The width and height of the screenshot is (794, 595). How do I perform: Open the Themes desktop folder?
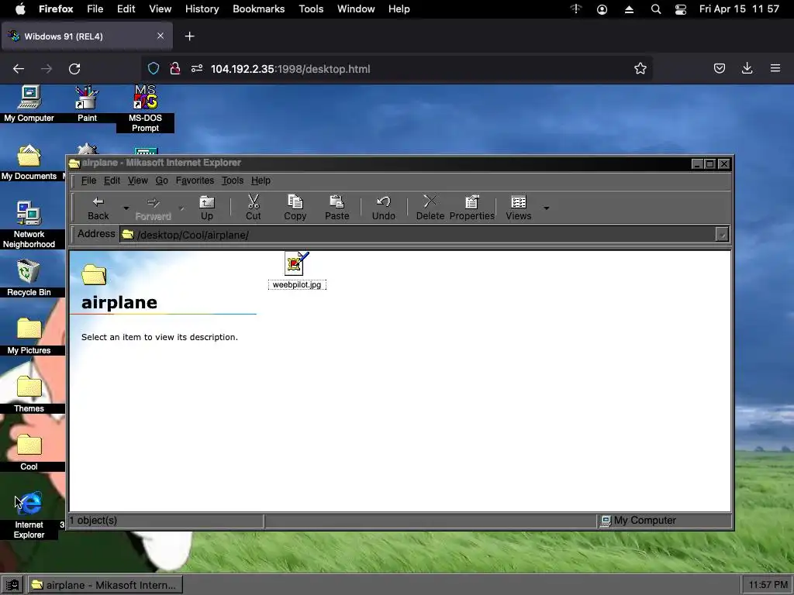(x=29, y=394)
